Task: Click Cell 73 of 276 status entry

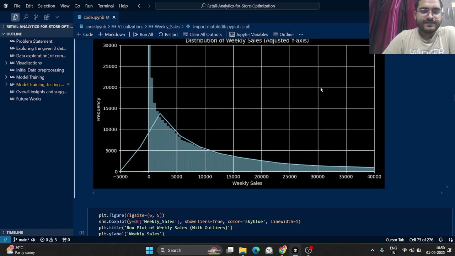Action: tap(421, 240)
